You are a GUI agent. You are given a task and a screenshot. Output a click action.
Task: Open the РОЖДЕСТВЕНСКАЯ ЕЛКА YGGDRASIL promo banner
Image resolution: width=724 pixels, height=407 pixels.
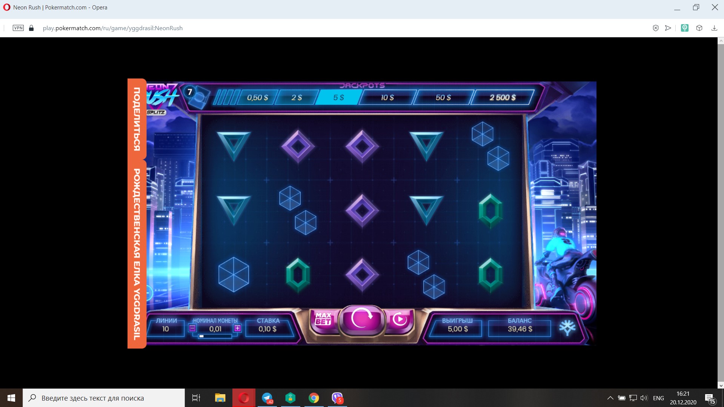(137, 254)
